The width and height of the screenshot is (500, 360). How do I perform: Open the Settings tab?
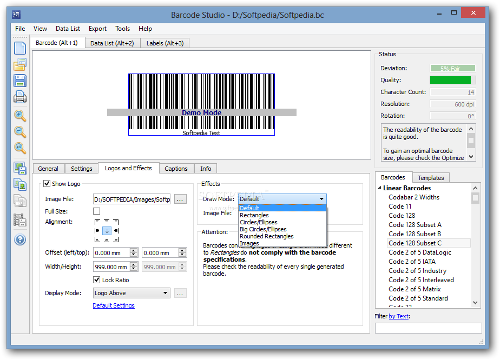coord(82,169)
